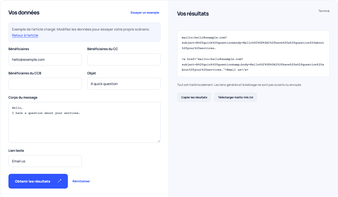Click the generated HTML anchor markup
338x197 pixels.
[253, 64]
